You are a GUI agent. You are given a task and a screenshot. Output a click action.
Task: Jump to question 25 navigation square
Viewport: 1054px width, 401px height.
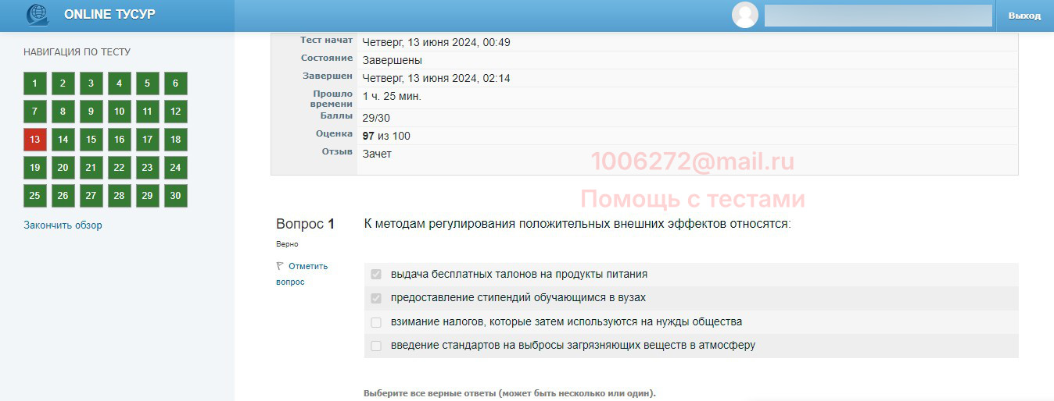[34, 196]
